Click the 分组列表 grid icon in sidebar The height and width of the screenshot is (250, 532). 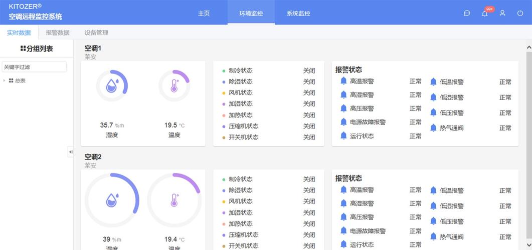tap(23, 48)
